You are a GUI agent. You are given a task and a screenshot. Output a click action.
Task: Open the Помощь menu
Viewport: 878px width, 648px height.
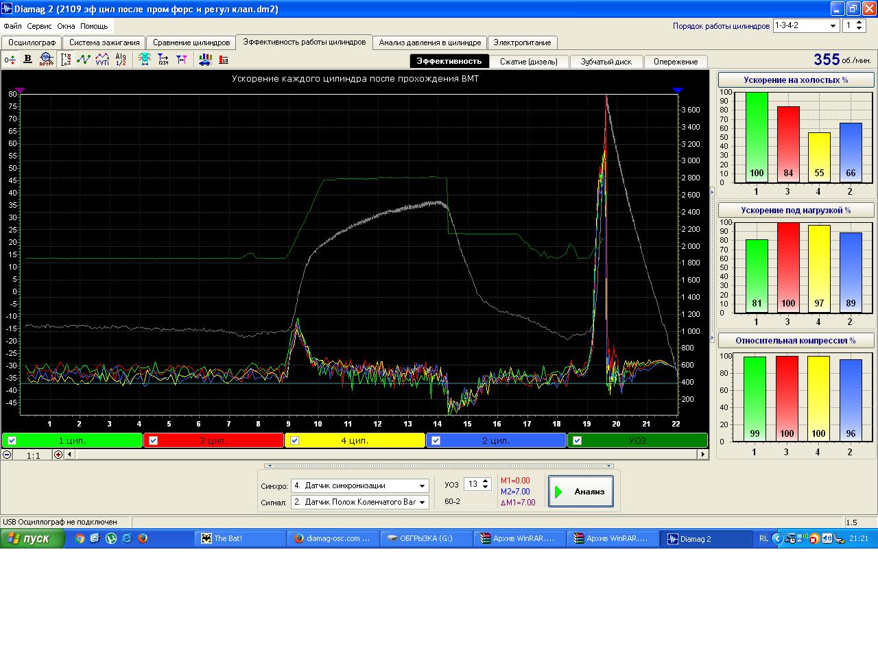[x=94, y=26]
